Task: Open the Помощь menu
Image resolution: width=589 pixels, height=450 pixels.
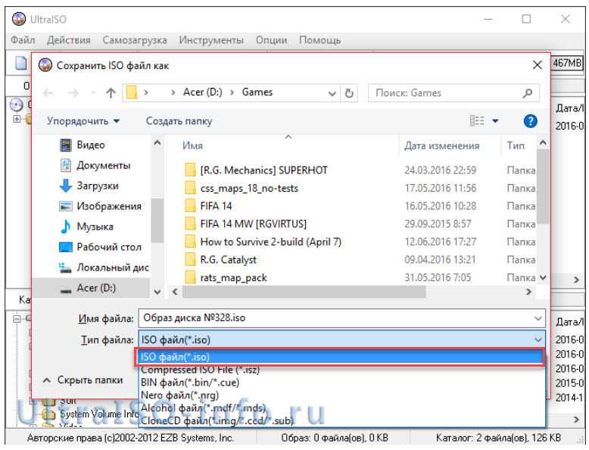Action: [x=319, y=40]
